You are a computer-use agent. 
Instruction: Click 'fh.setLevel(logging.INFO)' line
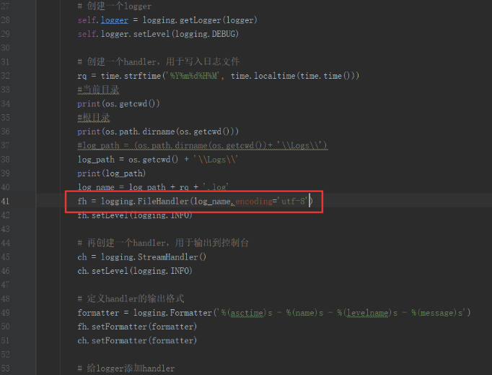[135, 215]
